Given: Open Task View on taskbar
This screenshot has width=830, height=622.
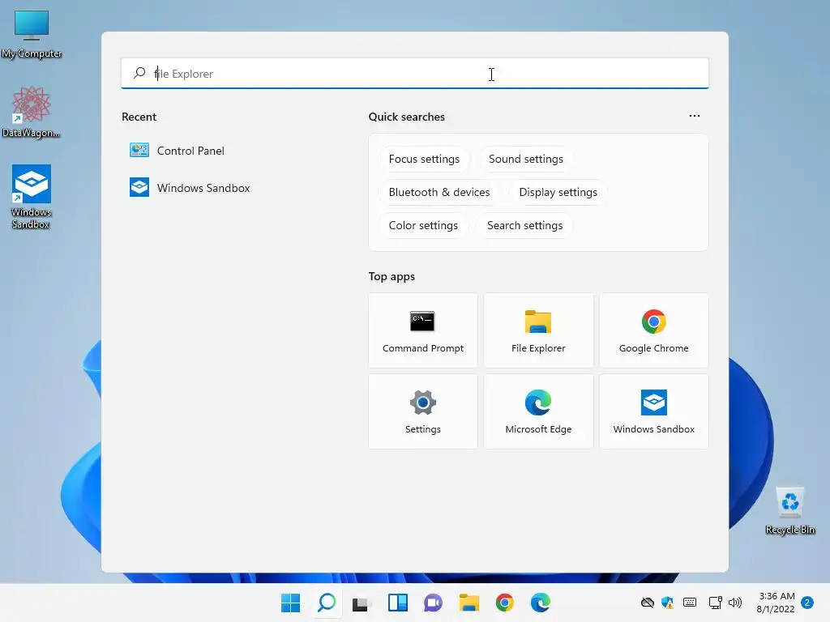Looking at the screenshot, I should pyautogui.click(x=361, y=603).
